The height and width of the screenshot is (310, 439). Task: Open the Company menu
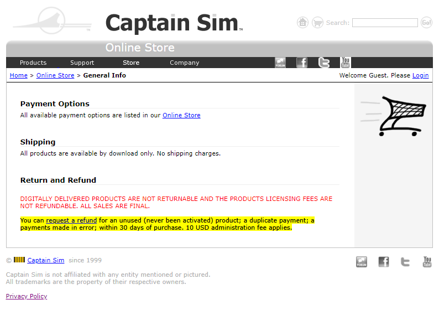pyautogui.click(x=185, y=63)
